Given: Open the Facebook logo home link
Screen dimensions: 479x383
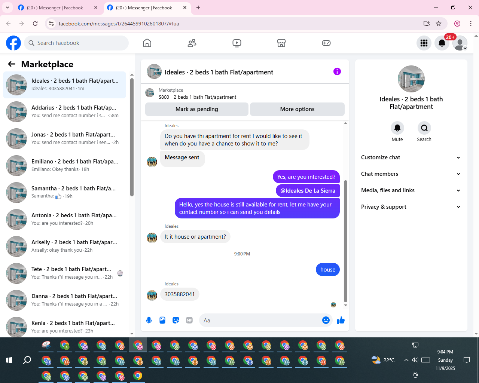Looking at the screenshot, I should point(13,43).
